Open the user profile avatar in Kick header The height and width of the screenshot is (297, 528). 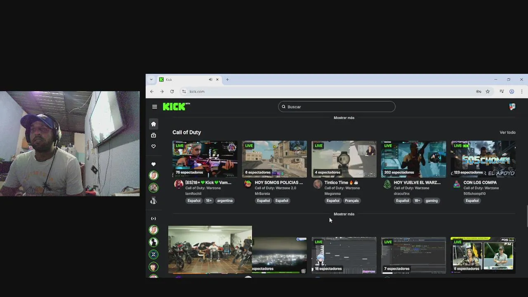click(x=512, y=107)
